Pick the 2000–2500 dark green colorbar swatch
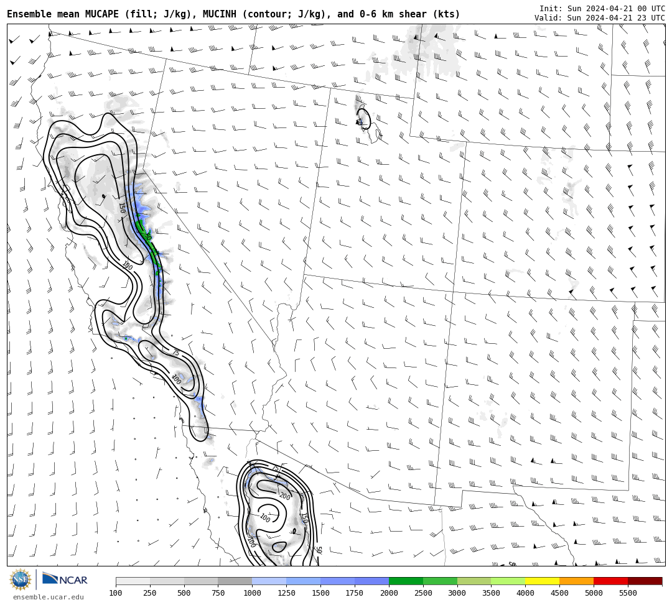 coord(406,581)
